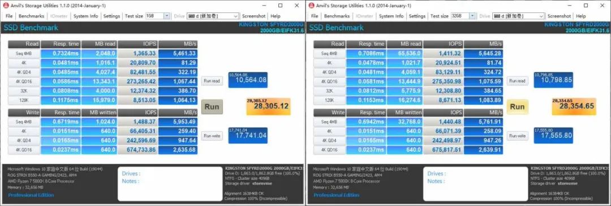
Task: Click Screenshot in right window
Action: point(559,16)
